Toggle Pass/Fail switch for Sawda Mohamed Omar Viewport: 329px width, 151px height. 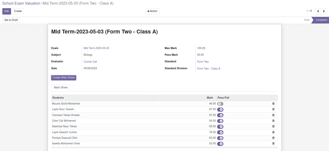(220, 144)
